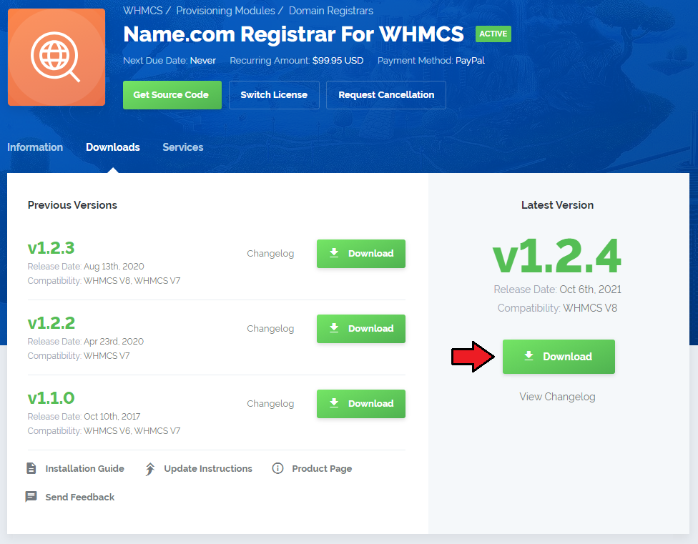This screenshot has width=698, height=544.
Task: Click the large v1.2.4 version number
Action: click(x=557, y=256)
